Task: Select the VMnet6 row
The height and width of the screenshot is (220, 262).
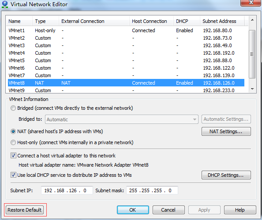Action: click(126, 68)
